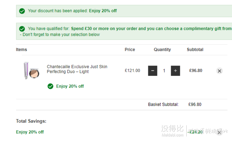Click the Basket Subtotal £96.80 amount
This screenshot has height=144, width=232.
(x=195, y=105)
